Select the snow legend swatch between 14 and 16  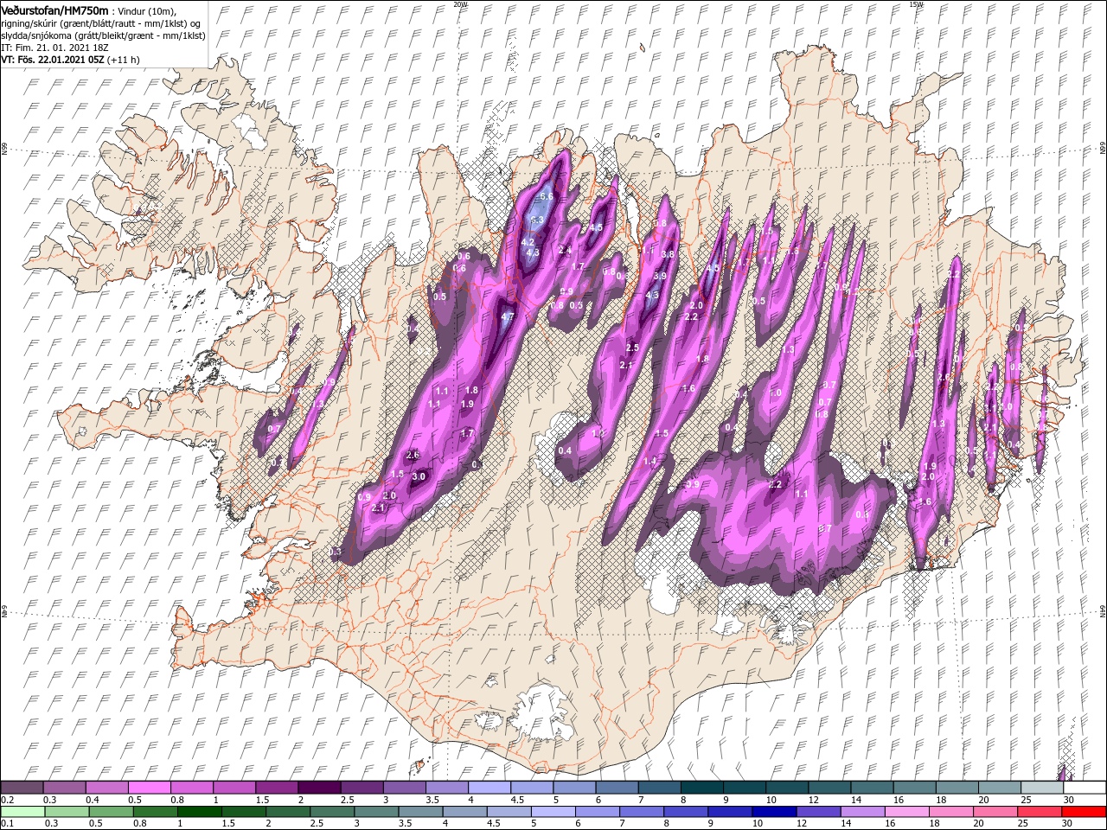871,787
